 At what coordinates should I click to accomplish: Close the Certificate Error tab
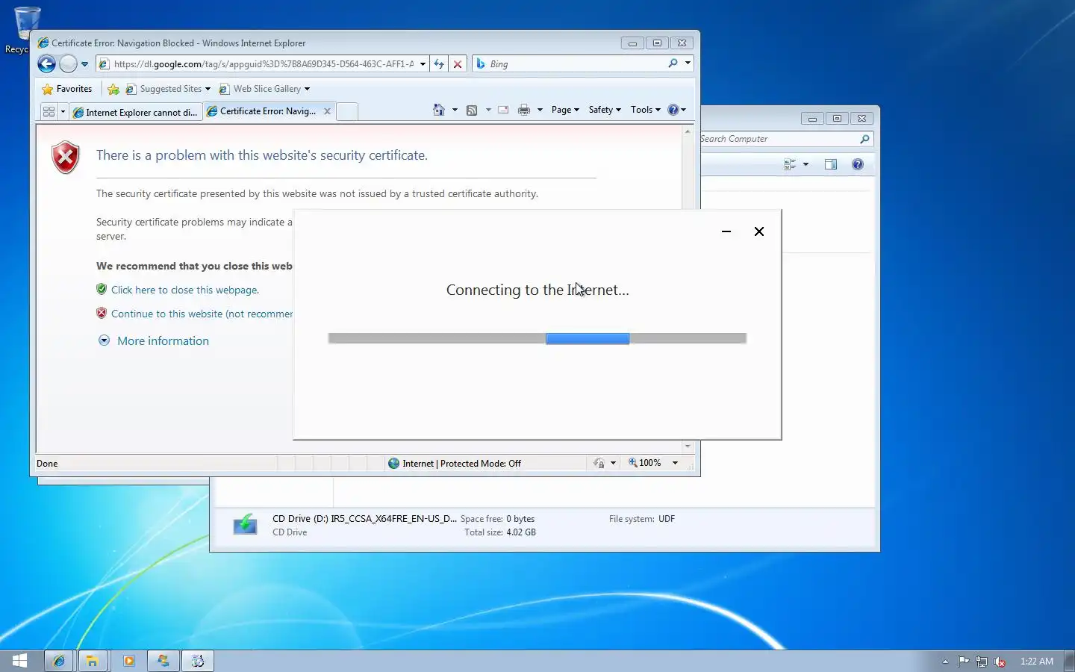coord(327,111)
